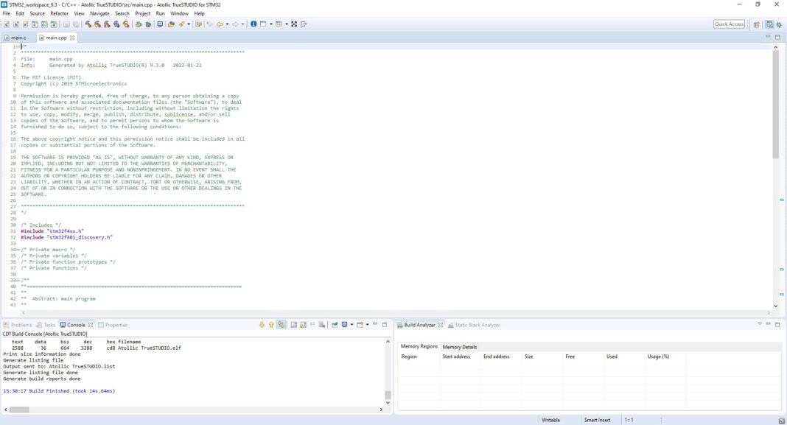Collapse the header comment fold at line 1
The width and height of the screenshot is (787, 425).
point(17,46)
